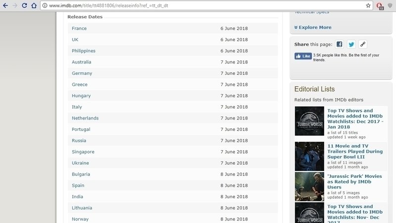Click the address bar URL field
The width and height of the screenshot is (396, 223).
click(198, 5)
